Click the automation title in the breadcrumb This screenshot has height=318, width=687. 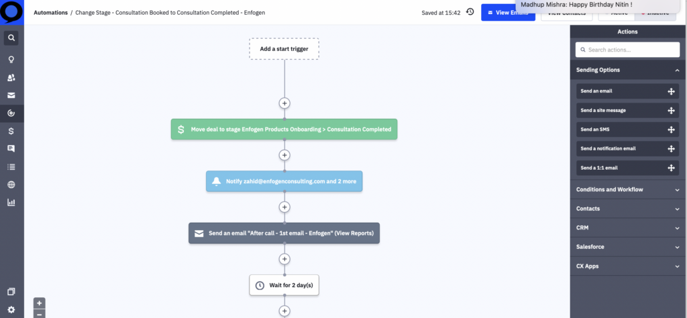pyautogui.click(x=170, y=13)
